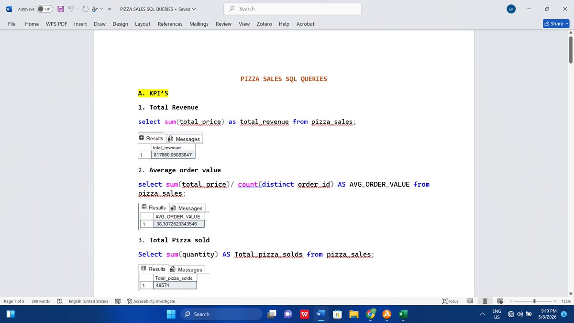Open the Home tab
The width and height of the screenshot is (574, 323).
[x=32, y=24]
